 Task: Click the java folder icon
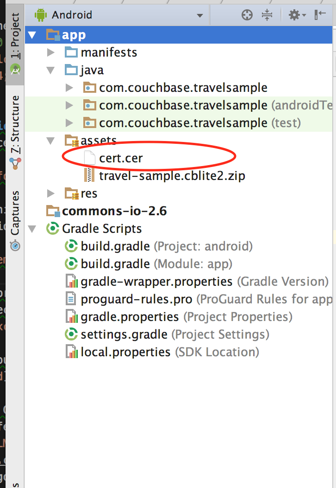point(71,70)
